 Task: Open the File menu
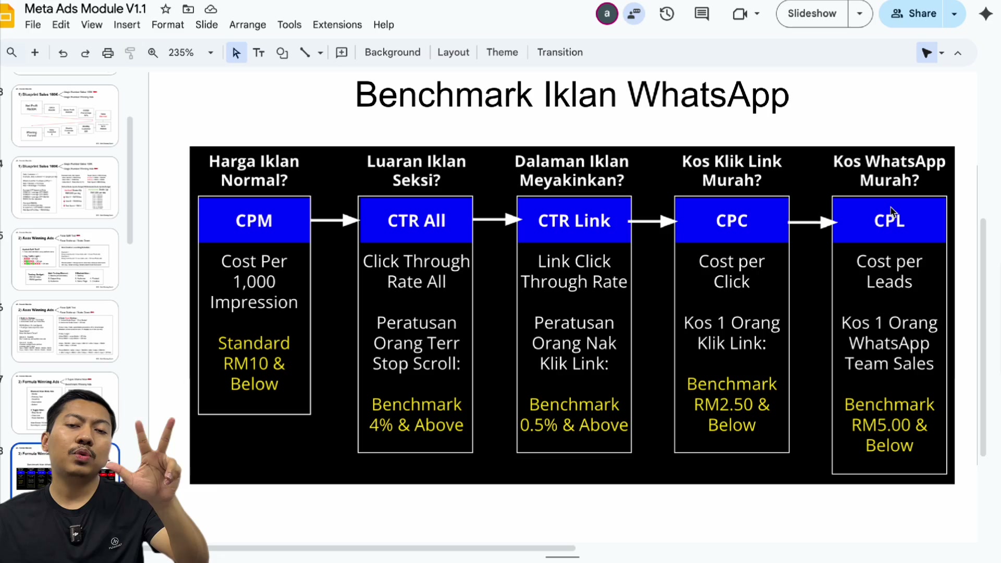(x=32, y=25)
